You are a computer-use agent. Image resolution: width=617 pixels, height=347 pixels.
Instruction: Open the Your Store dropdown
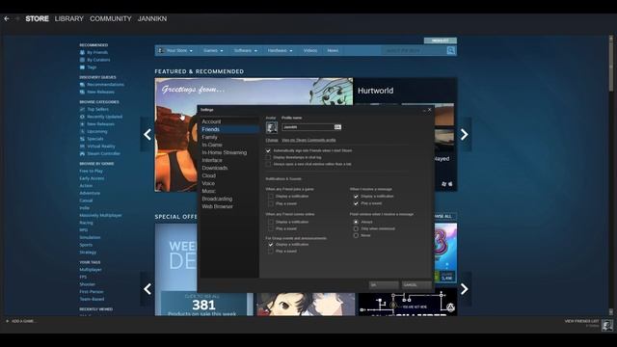click(x=175, y=50)
